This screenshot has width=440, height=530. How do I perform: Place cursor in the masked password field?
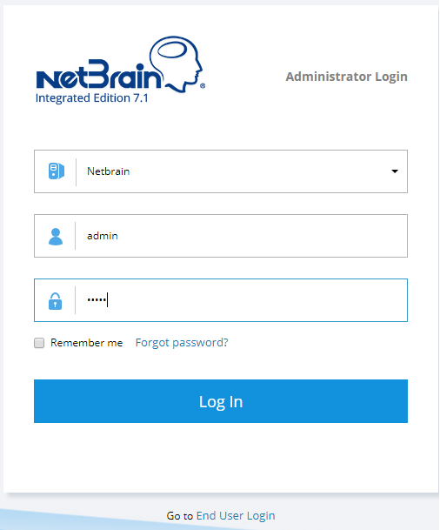[x=221, y=300]
